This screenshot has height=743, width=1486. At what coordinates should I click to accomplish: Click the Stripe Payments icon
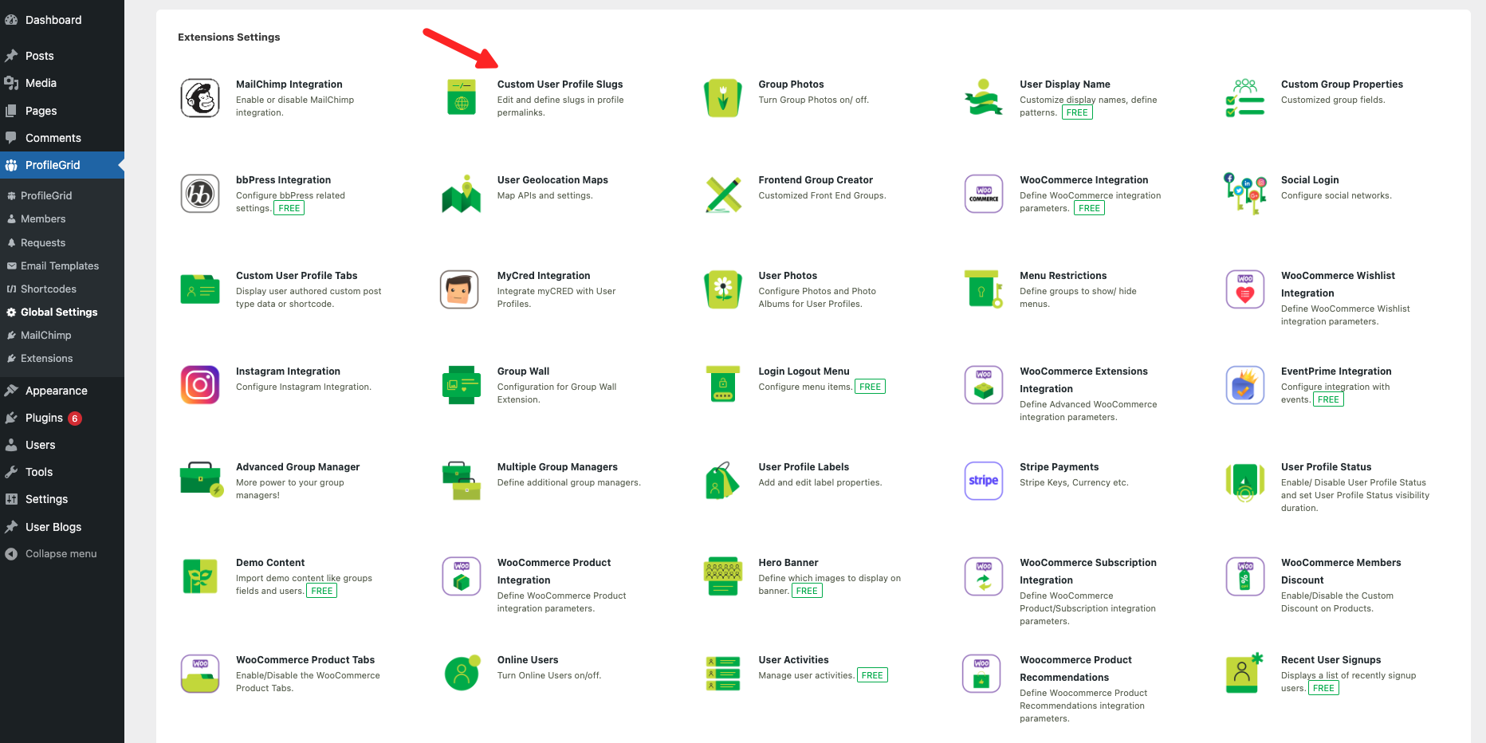983,481
